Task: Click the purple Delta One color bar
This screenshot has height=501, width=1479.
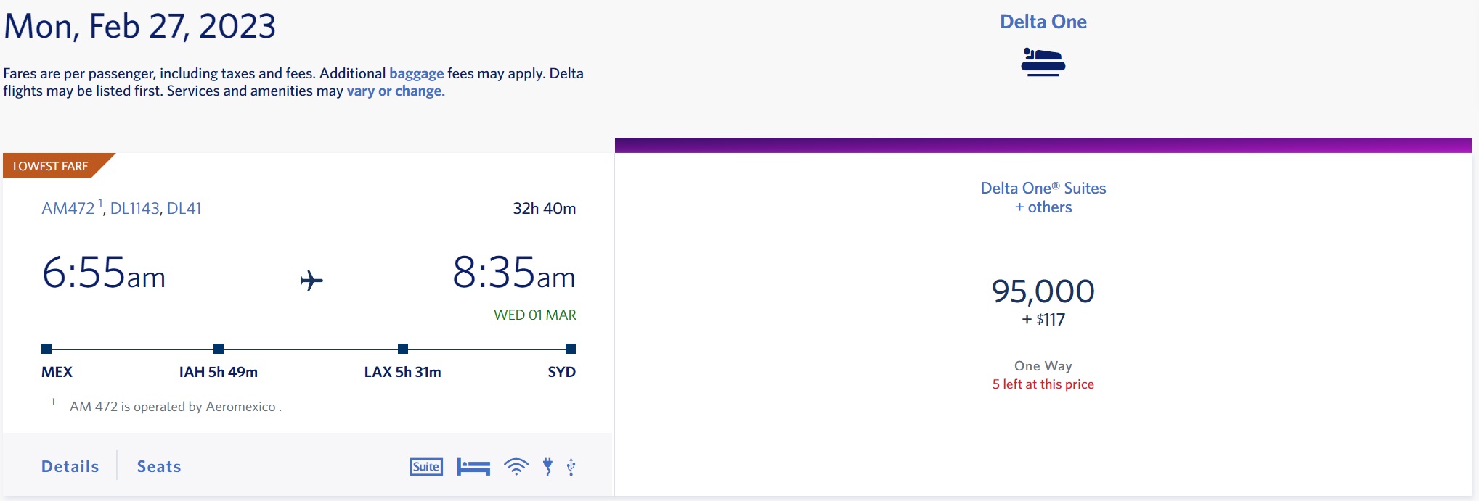Action: (x=1043, y=145)
